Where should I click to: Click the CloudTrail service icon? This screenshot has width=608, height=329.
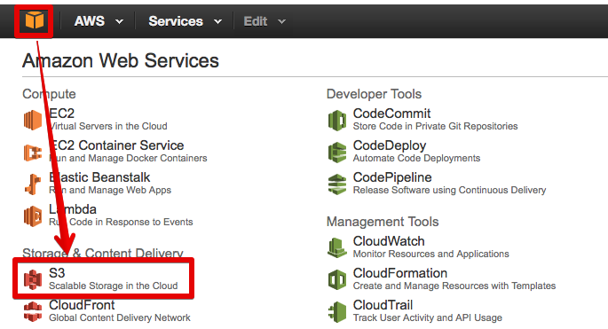click(337, 311)
